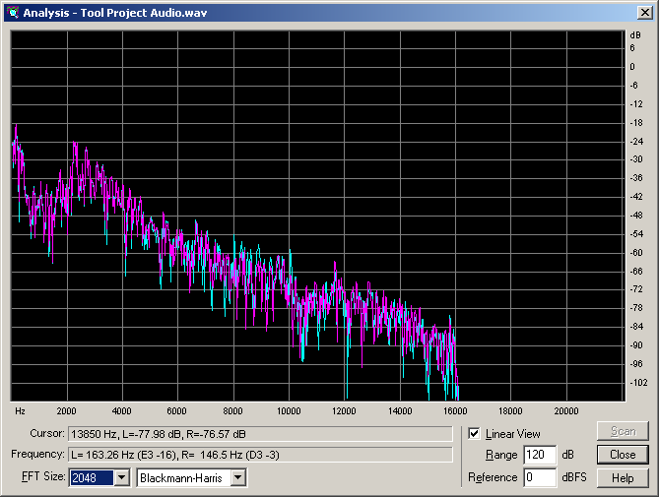Close the window using title bar X
The width and height of the screenshot is (659, 497).
[644, 12]
